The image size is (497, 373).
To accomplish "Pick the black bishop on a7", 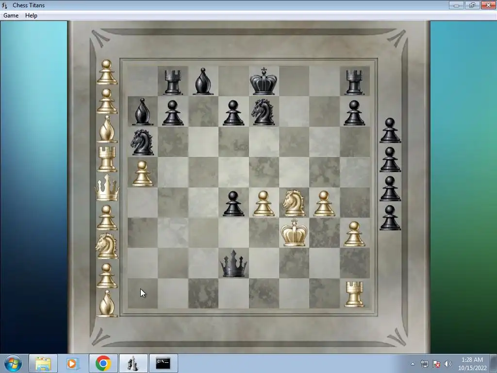I will click(142, 112).
